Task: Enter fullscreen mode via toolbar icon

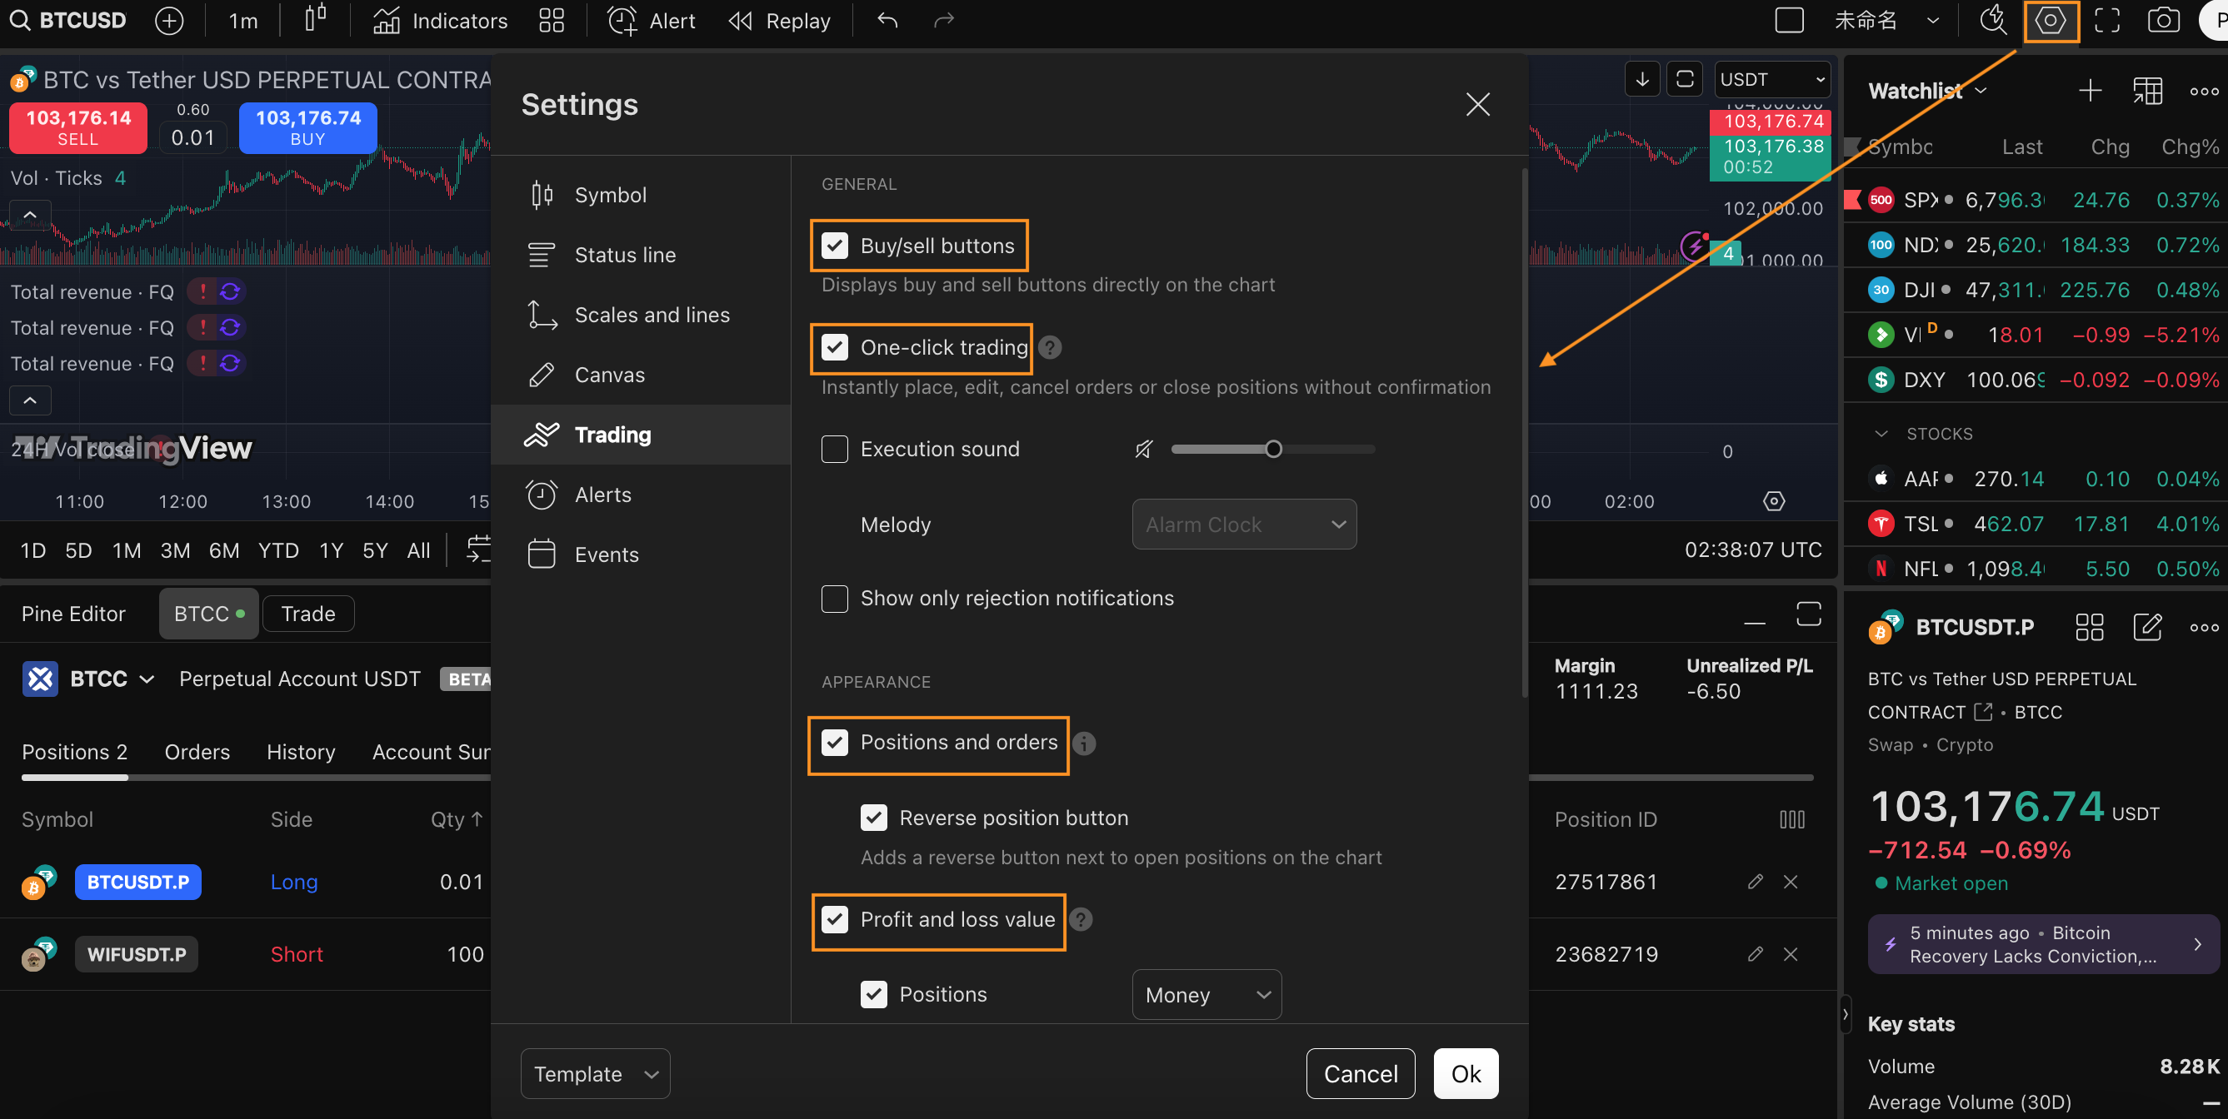Action: point(2106,21)
